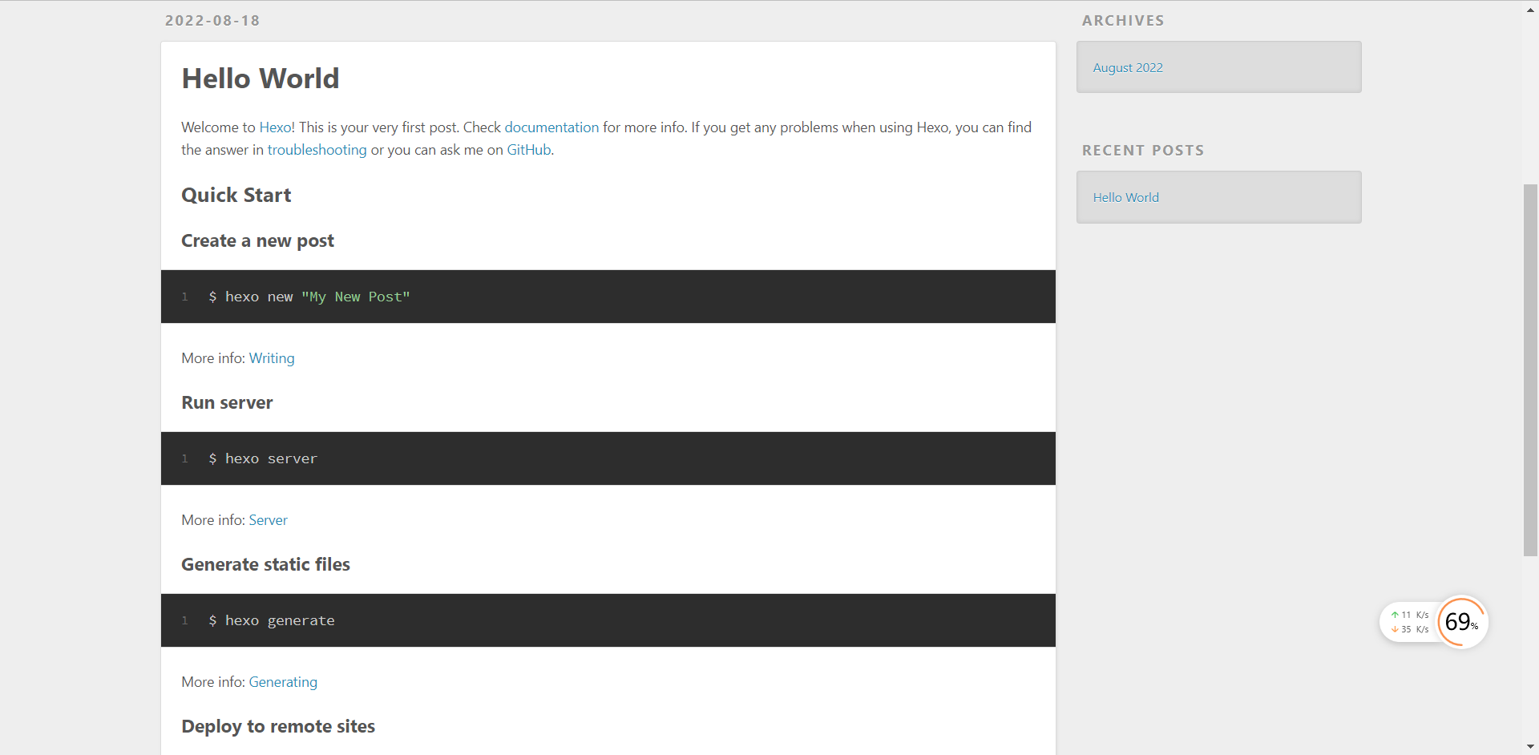1539x755 pixels.
Task: Click the hexo generate code block
Action: coord(608,620)
